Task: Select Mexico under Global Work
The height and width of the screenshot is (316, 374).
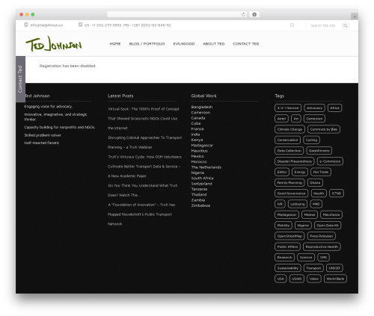Action: [x=197, y=156]
